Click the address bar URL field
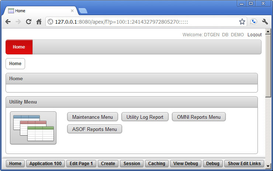Screen dimensions: 273x171 [x=146, y=22]
